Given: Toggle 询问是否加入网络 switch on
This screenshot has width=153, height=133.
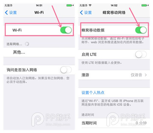Looking at the screenshot, I should point(66,70).
